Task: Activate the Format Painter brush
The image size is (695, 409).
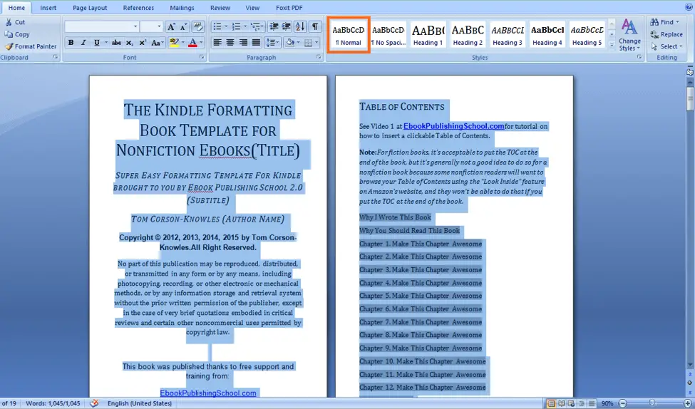Action: (x=9, y=46)
